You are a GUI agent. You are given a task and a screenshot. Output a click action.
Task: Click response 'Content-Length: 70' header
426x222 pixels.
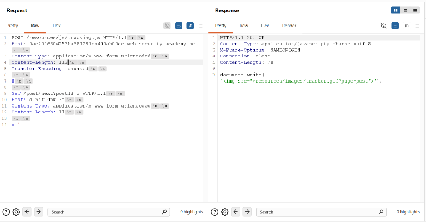pos(247,62)
